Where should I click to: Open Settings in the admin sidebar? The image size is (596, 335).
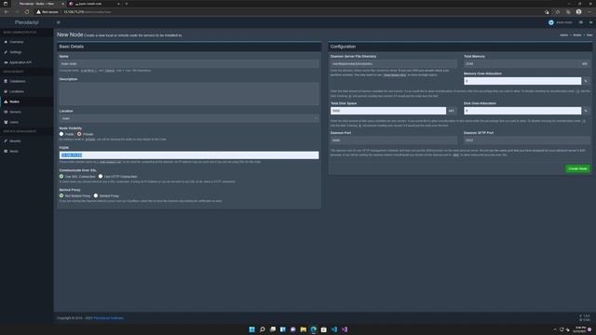(x=15, y=52)
